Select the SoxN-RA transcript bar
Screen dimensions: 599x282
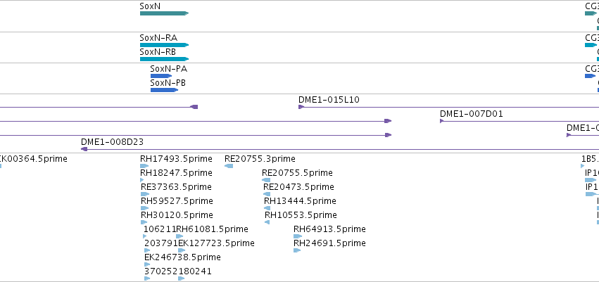click(164, 45)
